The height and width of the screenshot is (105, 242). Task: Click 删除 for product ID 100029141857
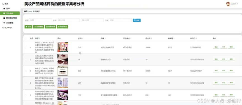click(231, 70)
